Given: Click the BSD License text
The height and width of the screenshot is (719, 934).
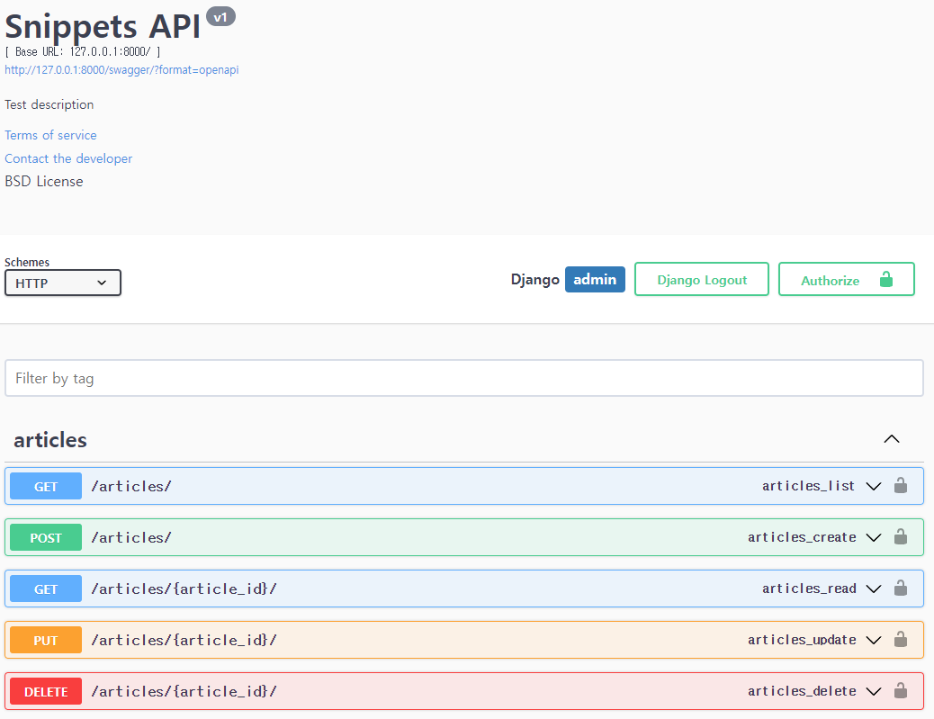Looking at the screenshot, I should [x=44, y=181].
